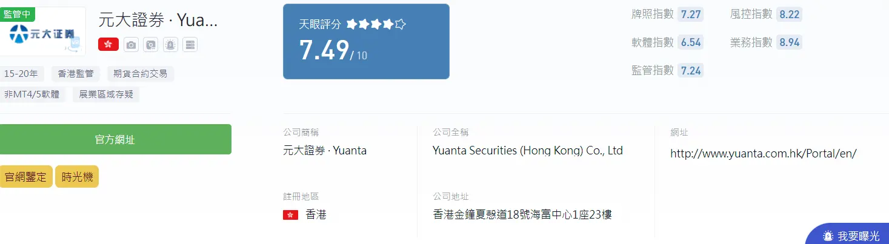Click the blue 天眼評分 7.49 rating card

click(366, 41)
